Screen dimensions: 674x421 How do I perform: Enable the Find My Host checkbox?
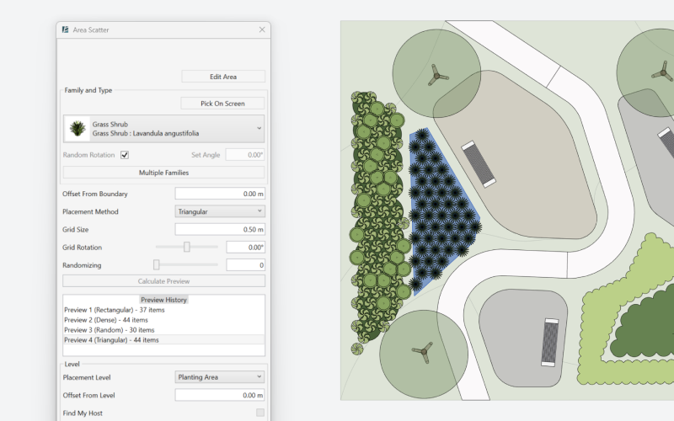(259, 413)
